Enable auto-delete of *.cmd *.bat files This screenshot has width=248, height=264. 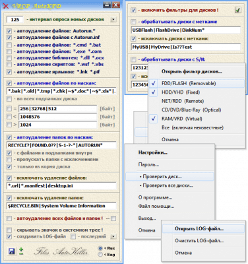tap(9, 46)
